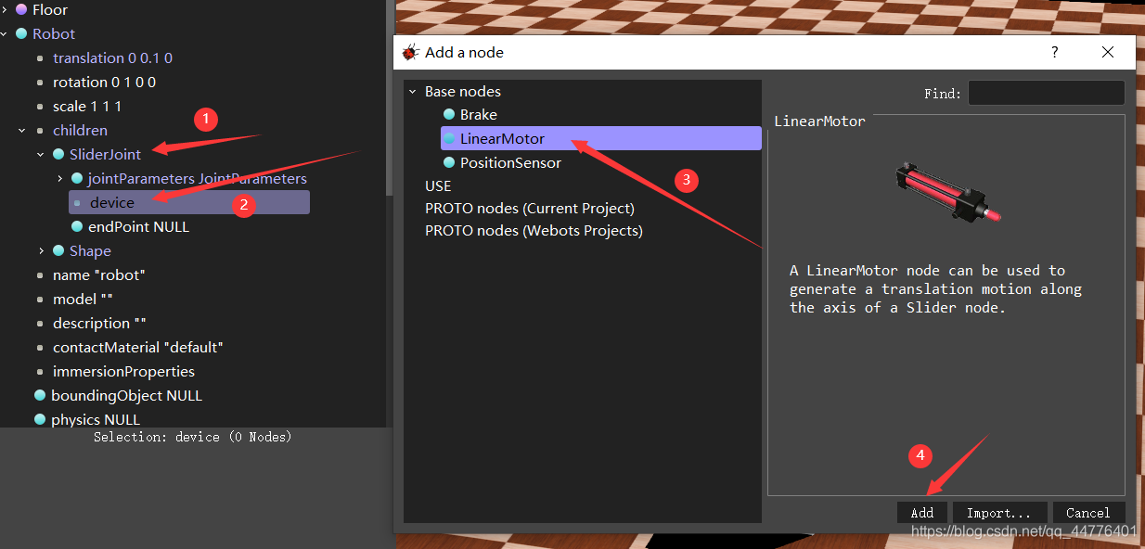This screenshot has height=549, width=1145.
Task: Close the Add a node dialog
Action: click(1108, 52)
